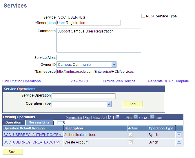Open View WSDL link
195x158 pixels.
(x=80, y=81)
